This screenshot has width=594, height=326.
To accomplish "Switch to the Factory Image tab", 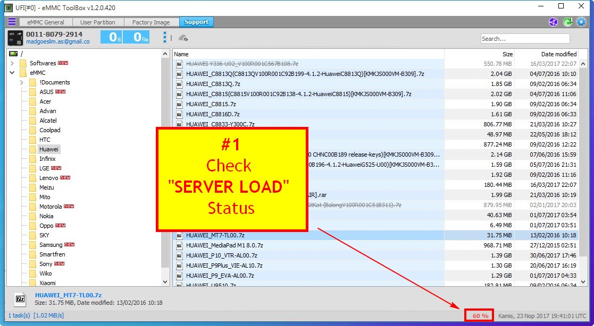I will coord(151,22).
